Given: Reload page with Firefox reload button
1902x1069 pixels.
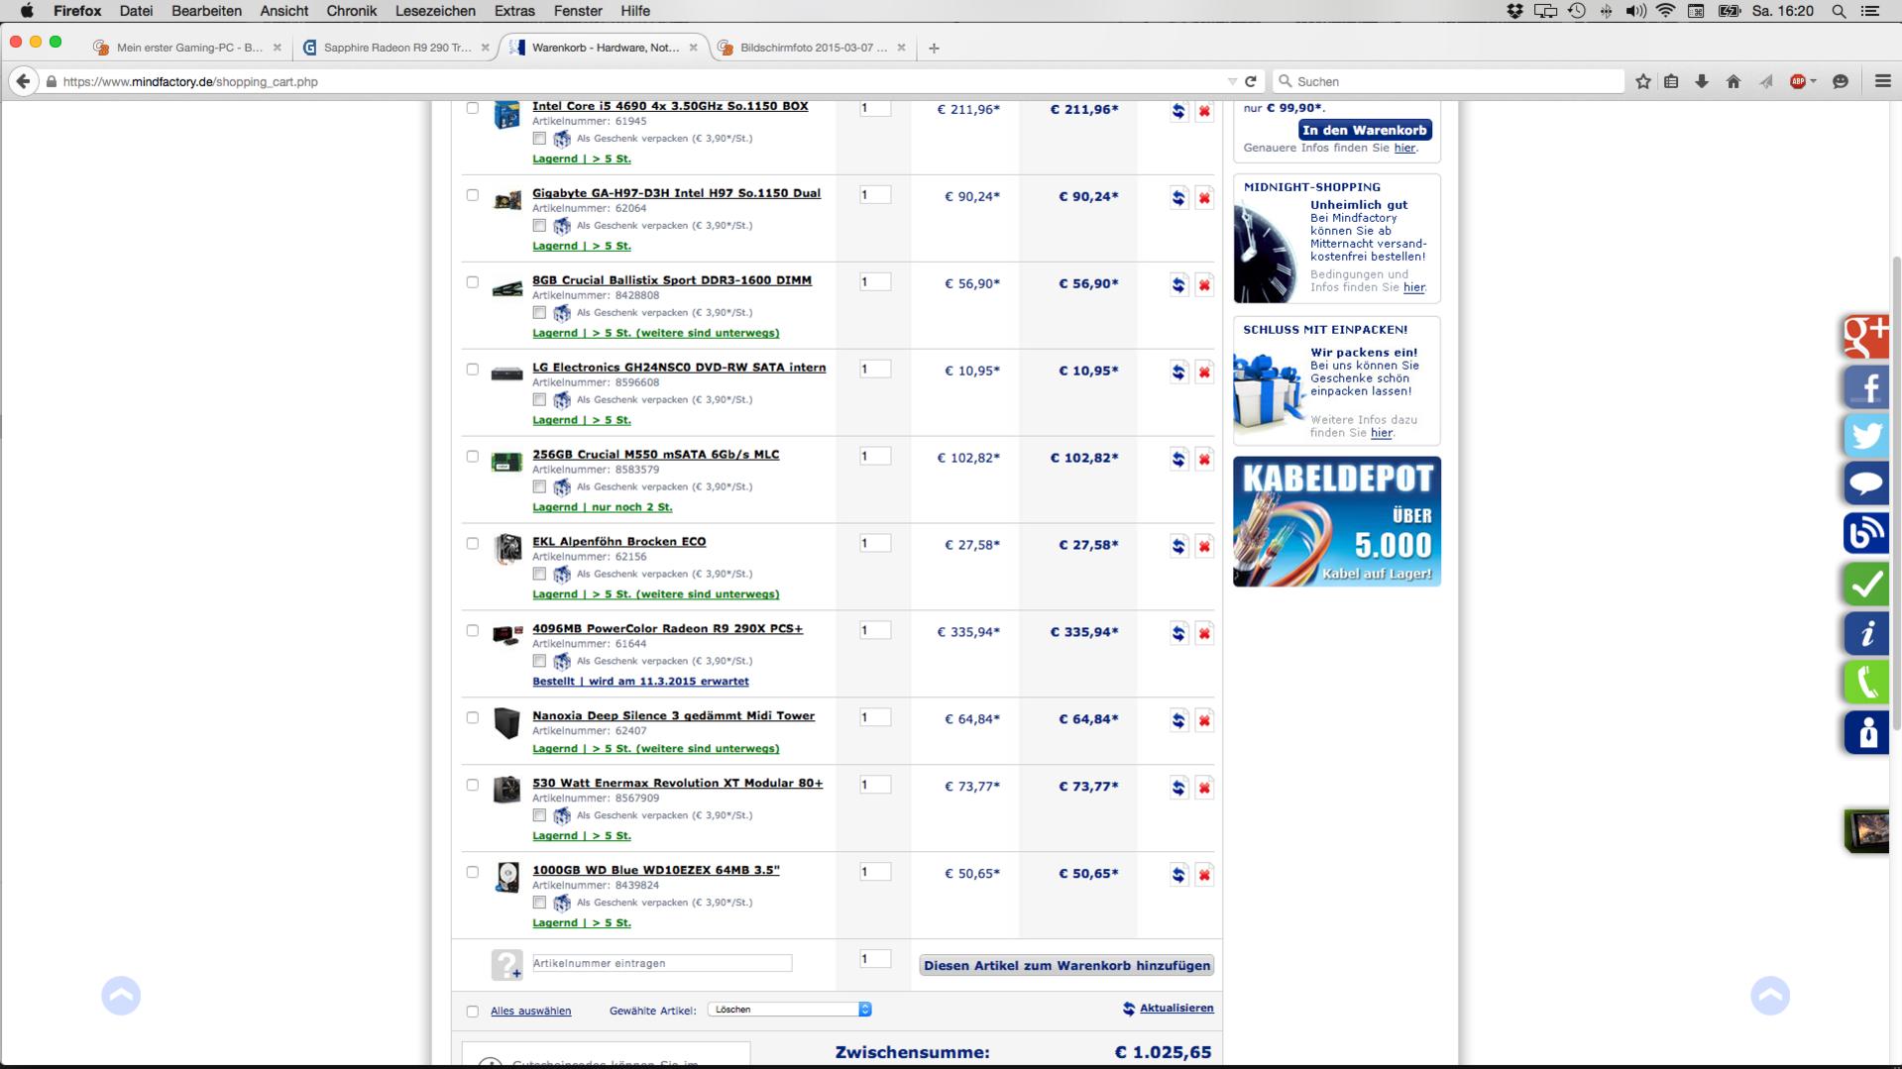Looking at the screenshot, I should tap(1251, 81).
